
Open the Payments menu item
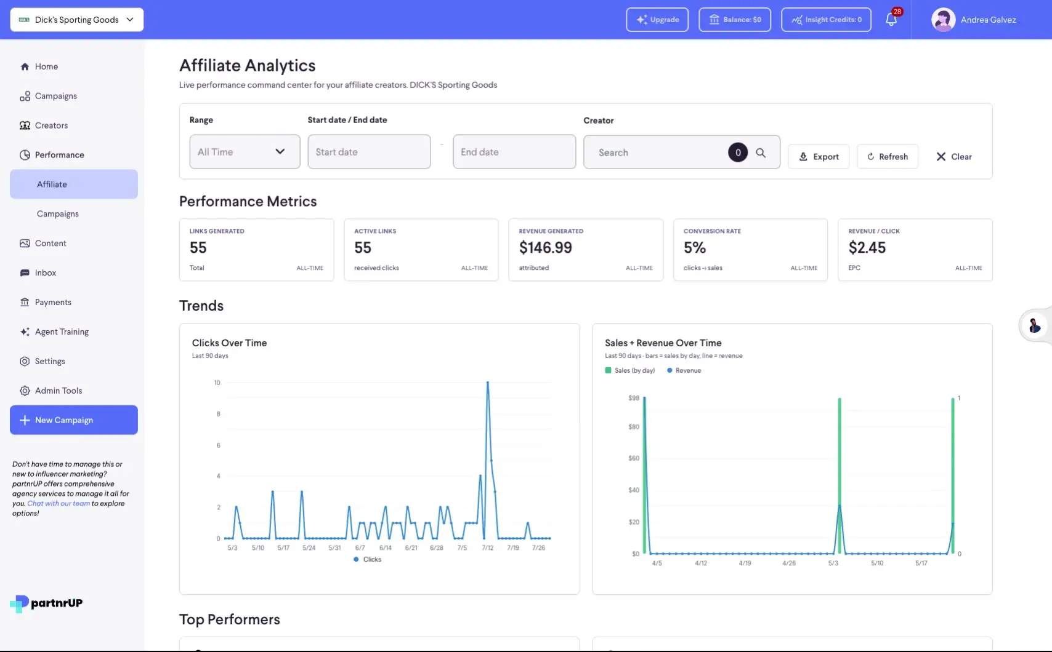(x=74, y=303)
